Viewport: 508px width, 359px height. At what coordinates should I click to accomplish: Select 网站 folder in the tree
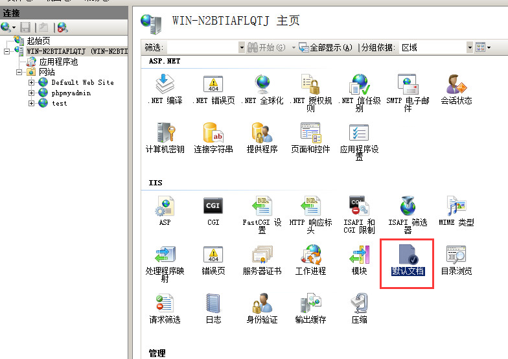[x=47, y=72]
